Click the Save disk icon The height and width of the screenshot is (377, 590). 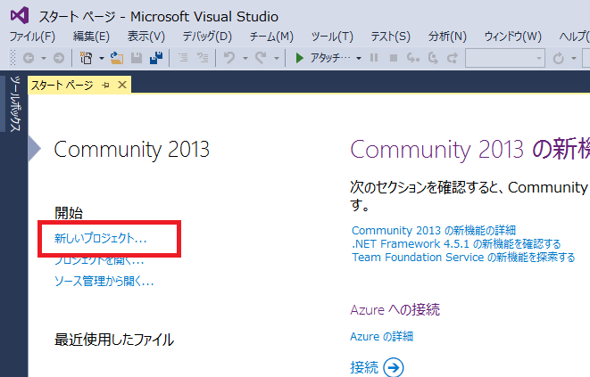click(137, 58)
